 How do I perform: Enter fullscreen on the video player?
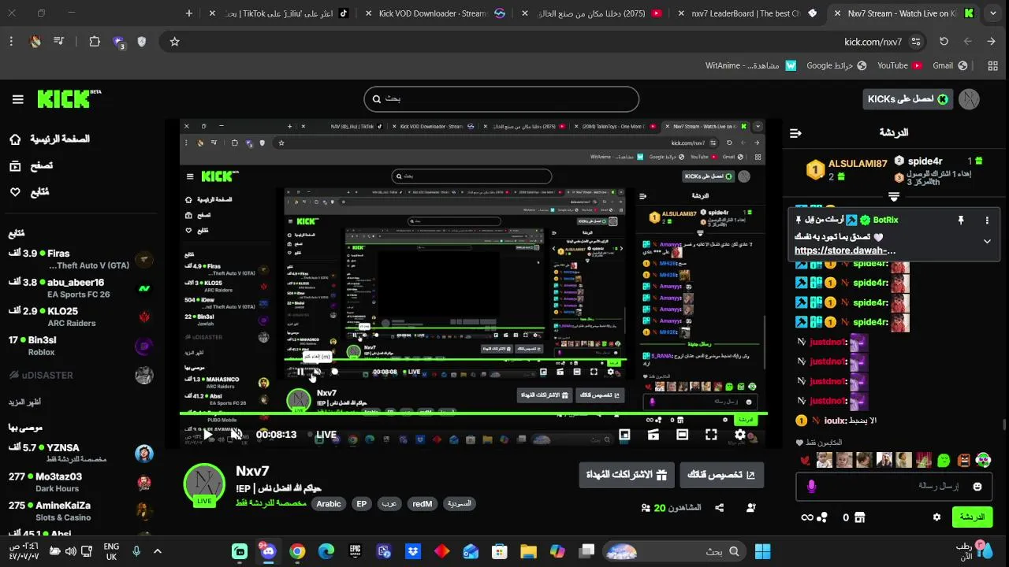pos(711,435)
